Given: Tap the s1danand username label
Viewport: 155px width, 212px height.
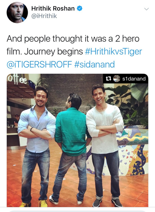Looking at the screenshot, I should (134, 78).
